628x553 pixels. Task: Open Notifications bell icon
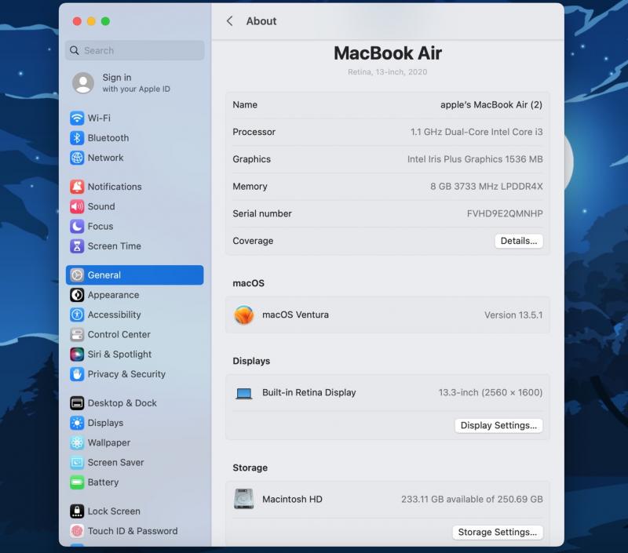click(x=77, y=187)
